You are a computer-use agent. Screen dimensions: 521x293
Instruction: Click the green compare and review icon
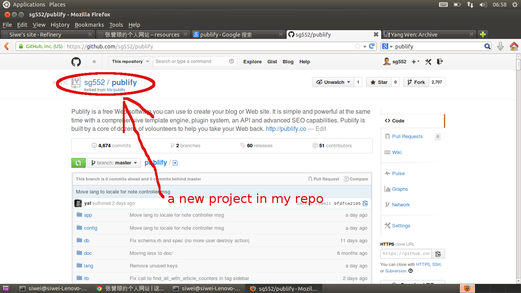click(78, 163)
